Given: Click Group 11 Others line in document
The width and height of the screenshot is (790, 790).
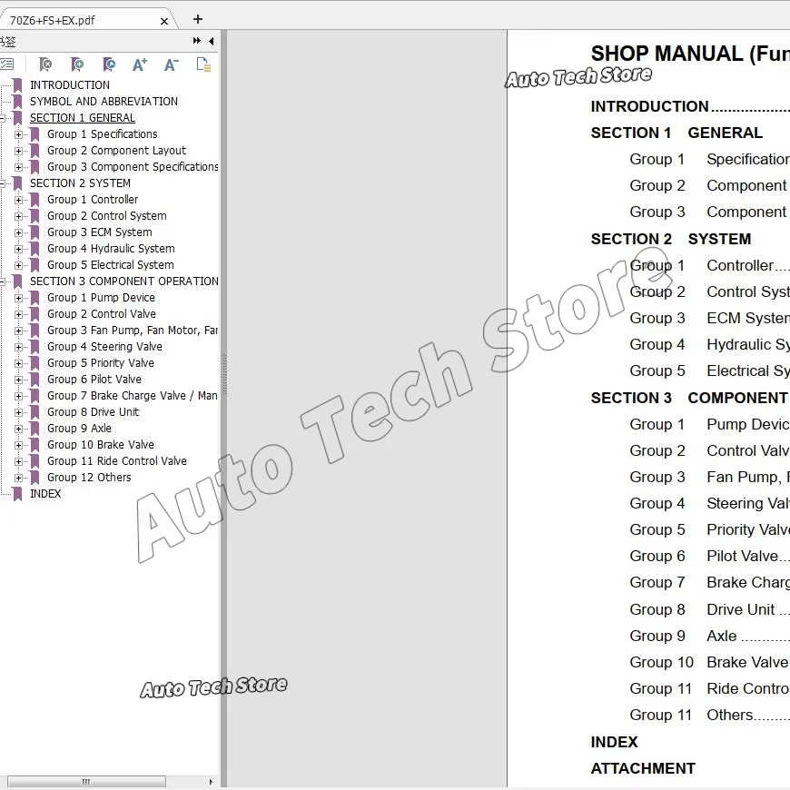Looking at the screenshot, I should (709, 715).
